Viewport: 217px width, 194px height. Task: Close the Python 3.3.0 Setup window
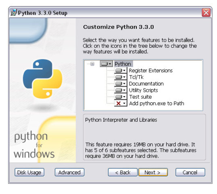[206, 13]
